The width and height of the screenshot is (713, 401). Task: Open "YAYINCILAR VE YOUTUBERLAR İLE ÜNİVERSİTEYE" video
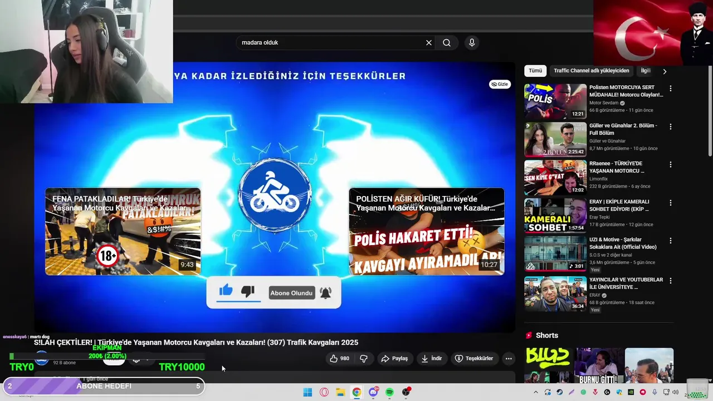(626, 283)
